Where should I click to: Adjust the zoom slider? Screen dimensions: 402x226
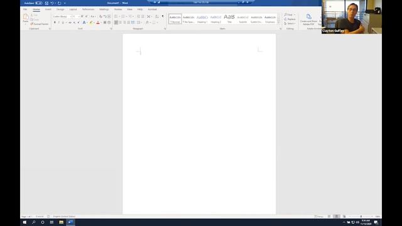(361, 217)
